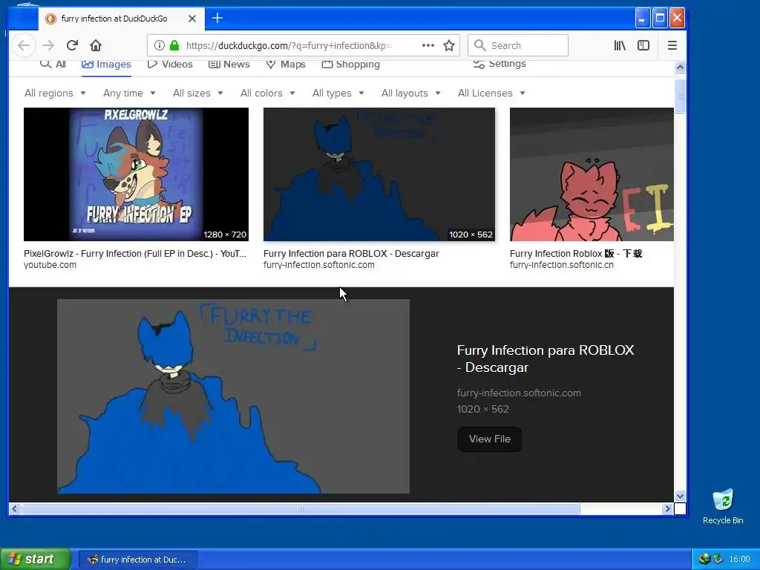Bookmark this page with the star icon
760x570 pixels.
tap(449, 45)
